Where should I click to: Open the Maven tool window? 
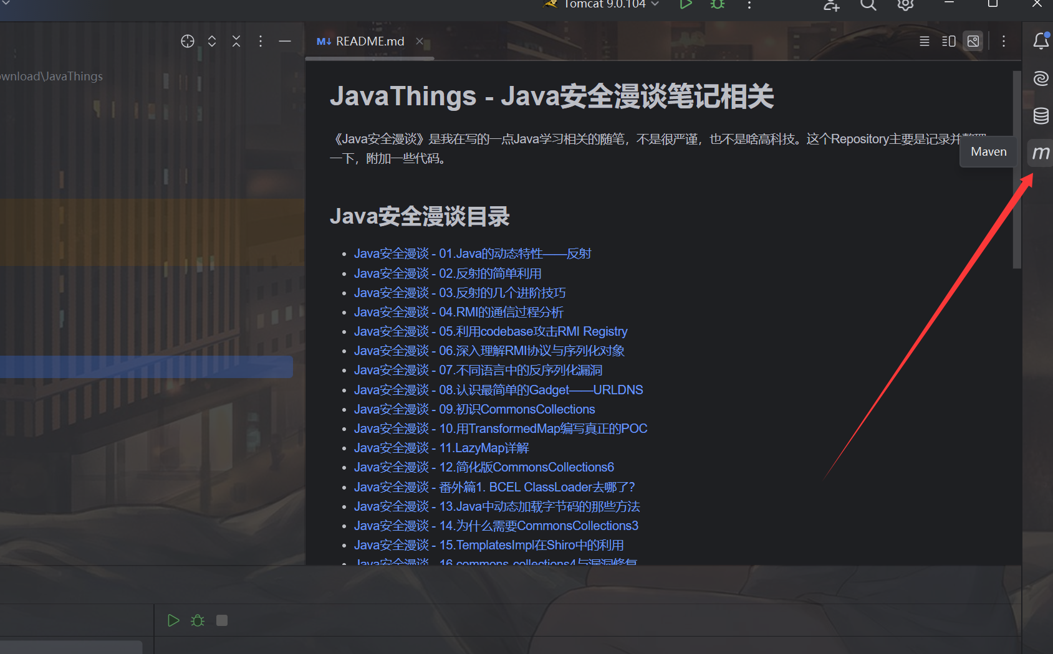[1040, 153]
